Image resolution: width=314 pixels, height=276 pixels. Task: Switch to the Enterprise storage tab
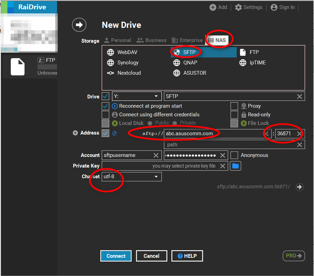[187, 40]
